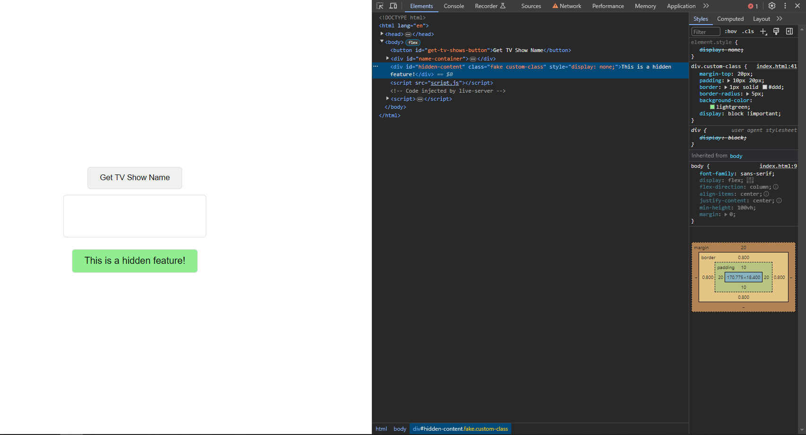Screen dimensions: 806x435
Task: Expand the name-container div node
Action: point(388,59)
